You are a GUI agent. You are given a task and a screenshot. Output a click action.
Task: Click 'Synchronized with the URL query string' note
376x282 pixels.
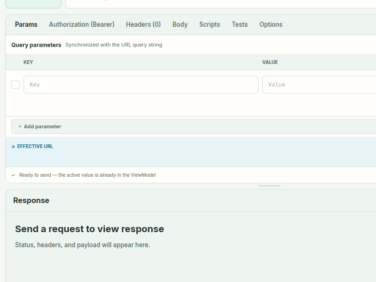(114, 45)
